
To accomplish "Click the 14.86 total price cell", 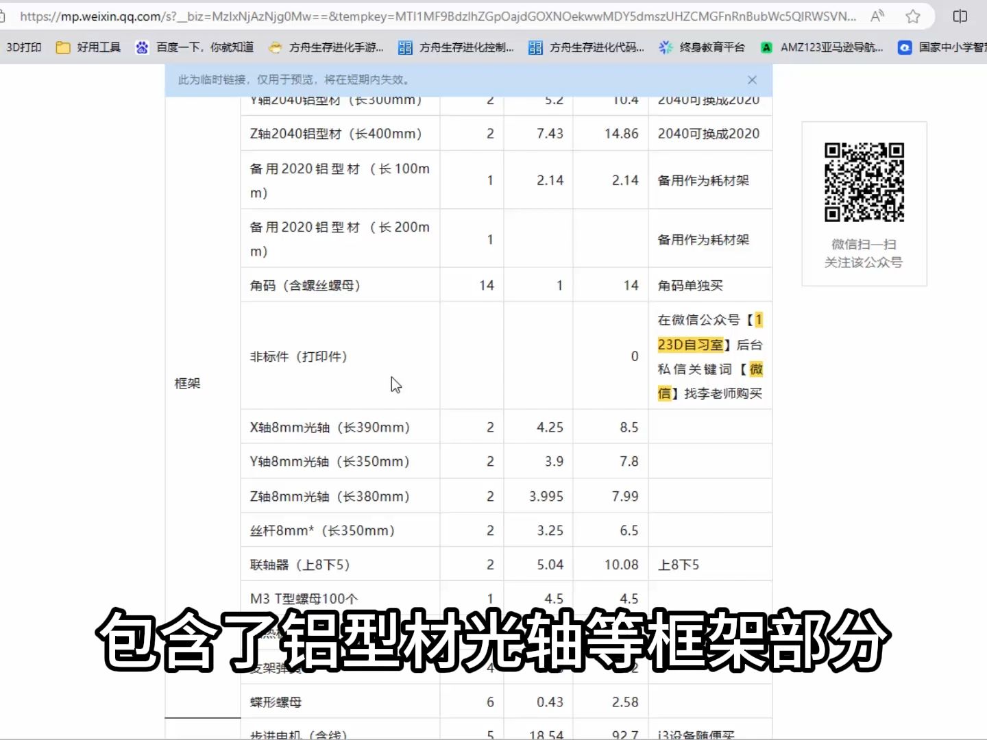I will point(611,134).
